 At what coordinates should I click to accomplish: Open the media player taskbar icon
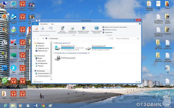tap(20, 106)
